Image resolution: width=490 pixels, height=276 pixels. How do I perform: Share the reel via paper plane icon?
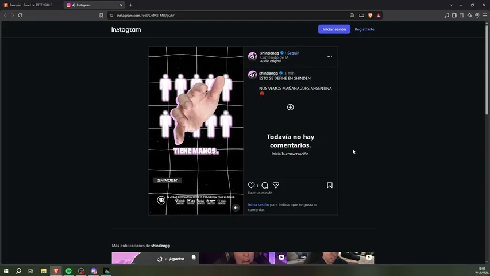[276, 185]
